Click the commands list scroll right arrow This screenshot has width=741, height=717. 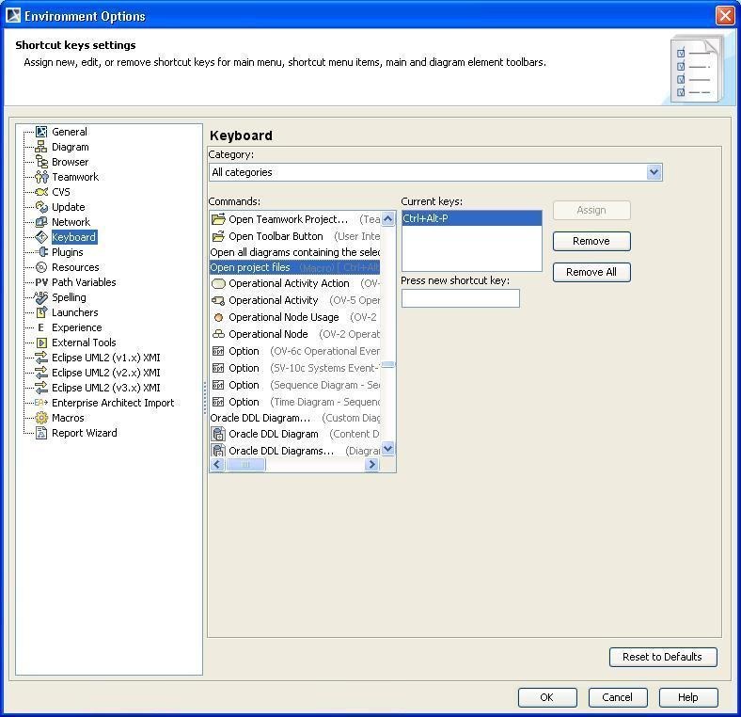coord(372,465)
